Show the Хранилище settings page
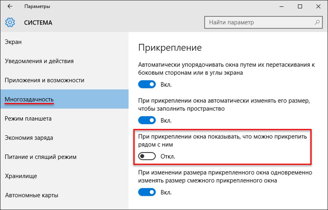Image resolution: width=328 pixels, height=210 pixels. tap(21, 176)
